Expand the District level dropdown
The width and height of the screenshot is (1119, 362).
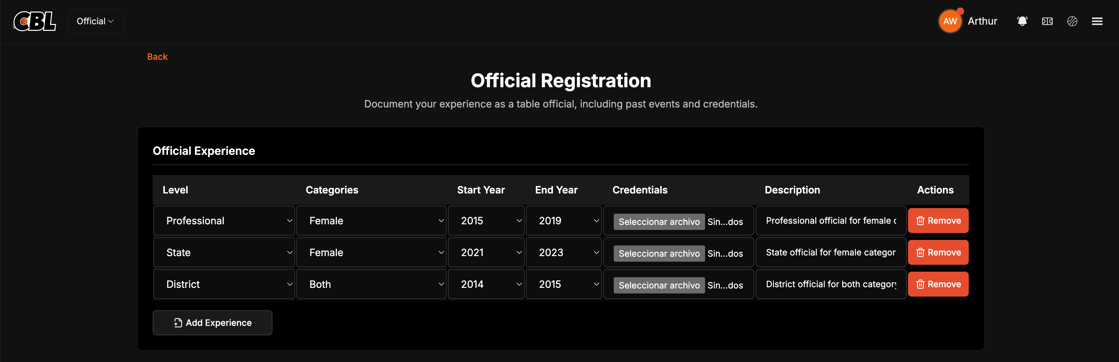click(x=224, y=284)
